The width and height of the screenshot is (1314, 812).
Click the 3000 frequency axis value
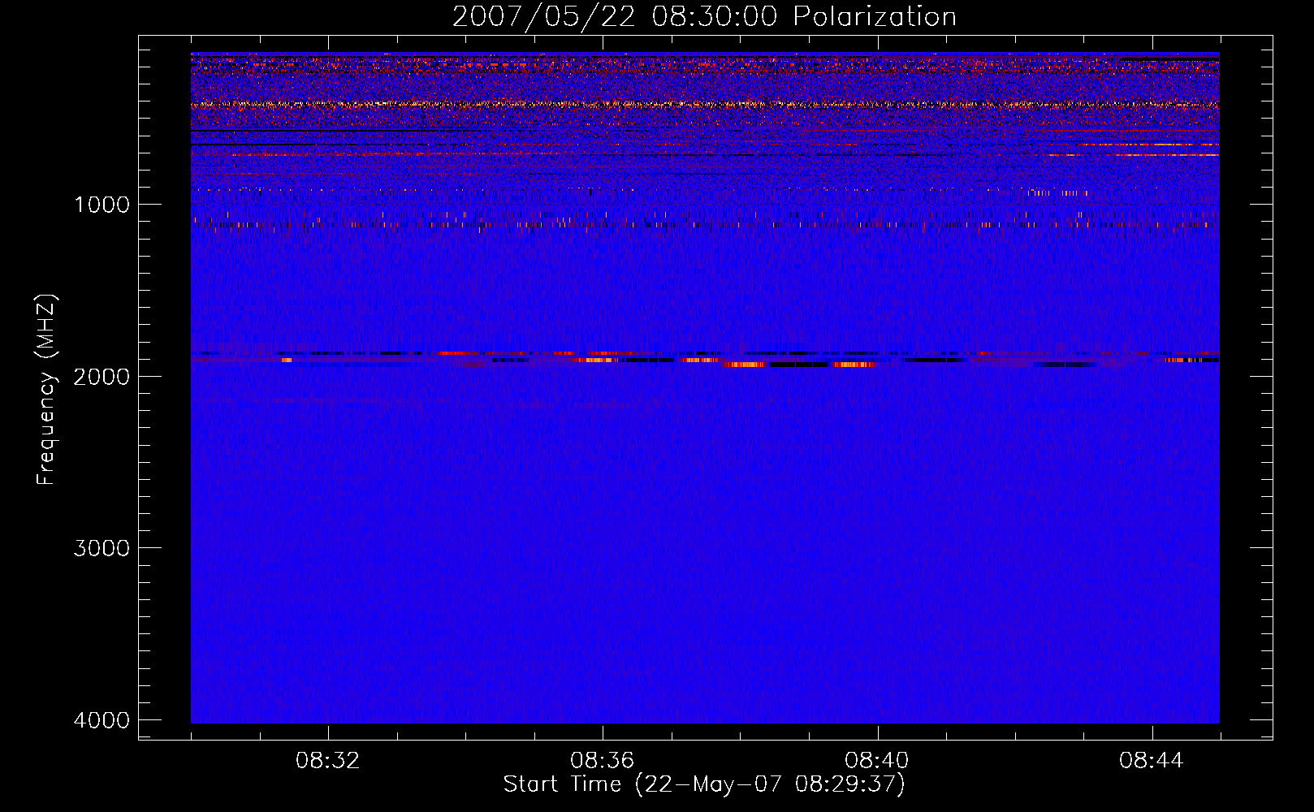coord(102,548)
